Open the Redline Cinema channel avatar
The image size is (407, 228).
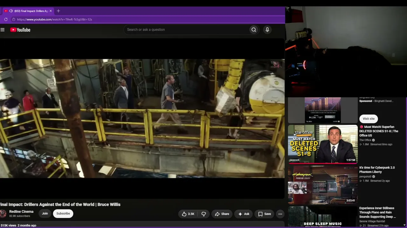point(3,214)
